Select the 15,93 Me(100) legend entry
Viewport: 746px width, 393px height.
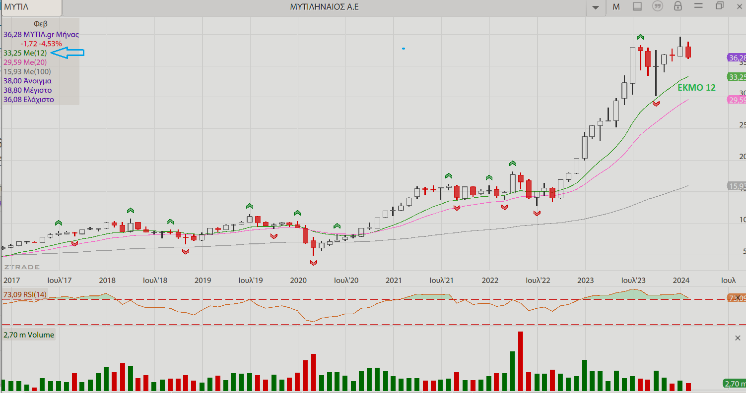tap(27, 71)
